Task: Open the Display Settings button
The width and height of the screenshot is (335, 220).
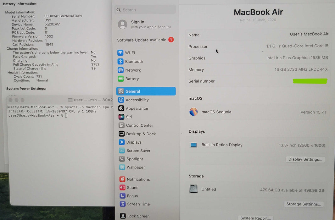Action: (x=305, y=159)
